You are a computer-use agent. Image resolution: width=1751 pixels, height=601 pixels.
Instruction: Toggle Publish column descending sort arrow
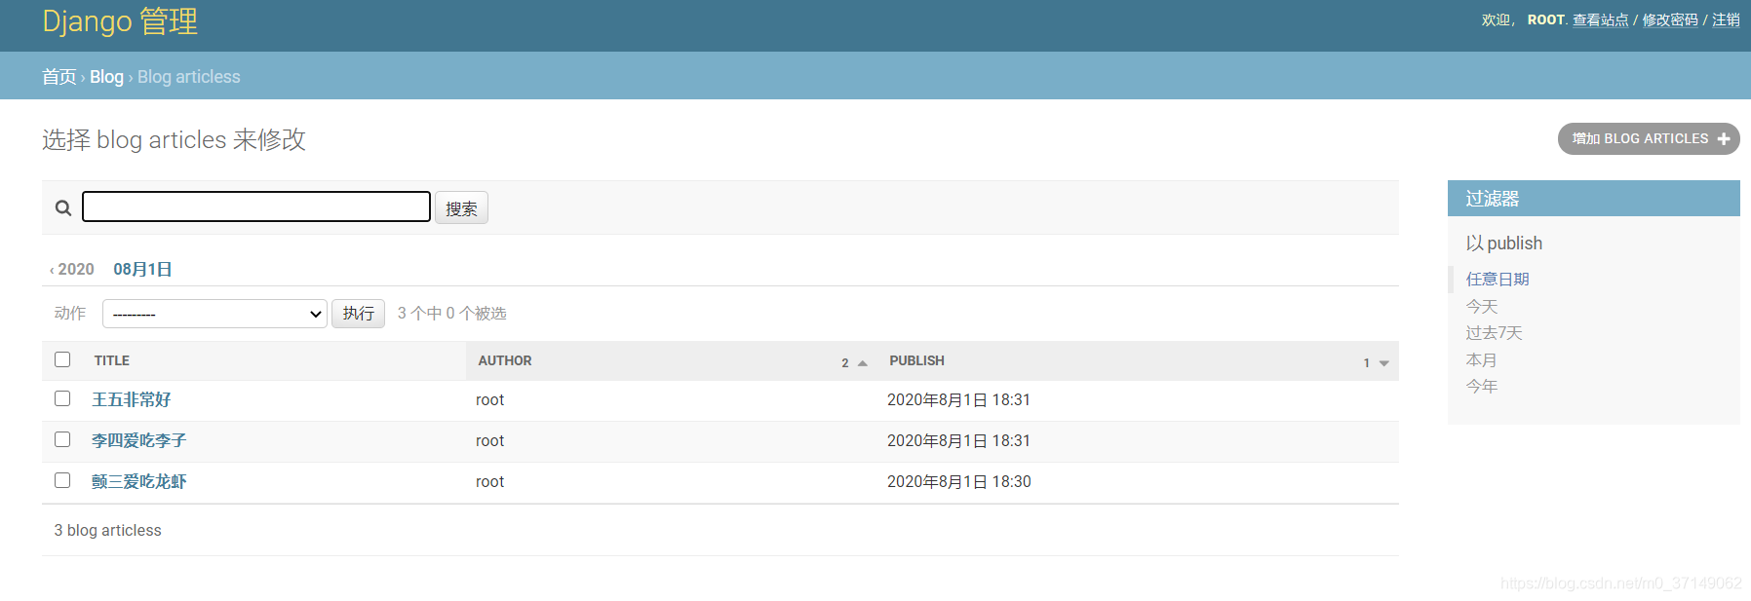point(1383,363)
